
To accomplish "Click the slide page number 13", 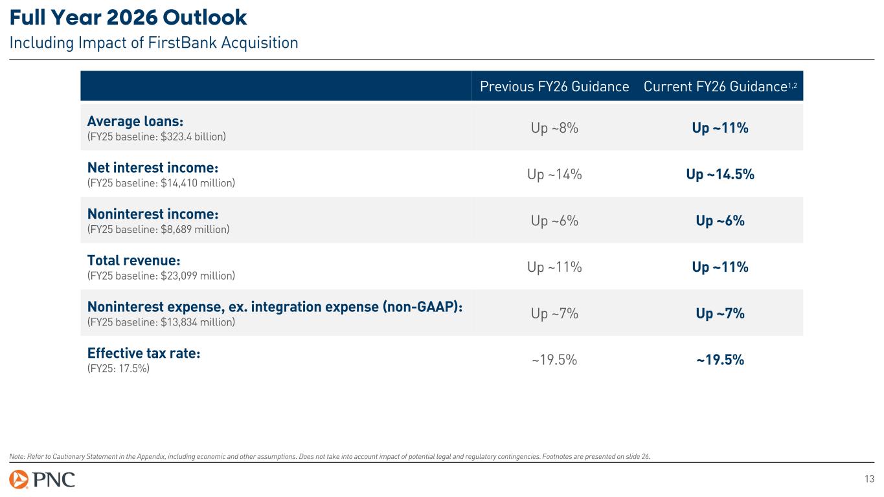I will point(869,479).
